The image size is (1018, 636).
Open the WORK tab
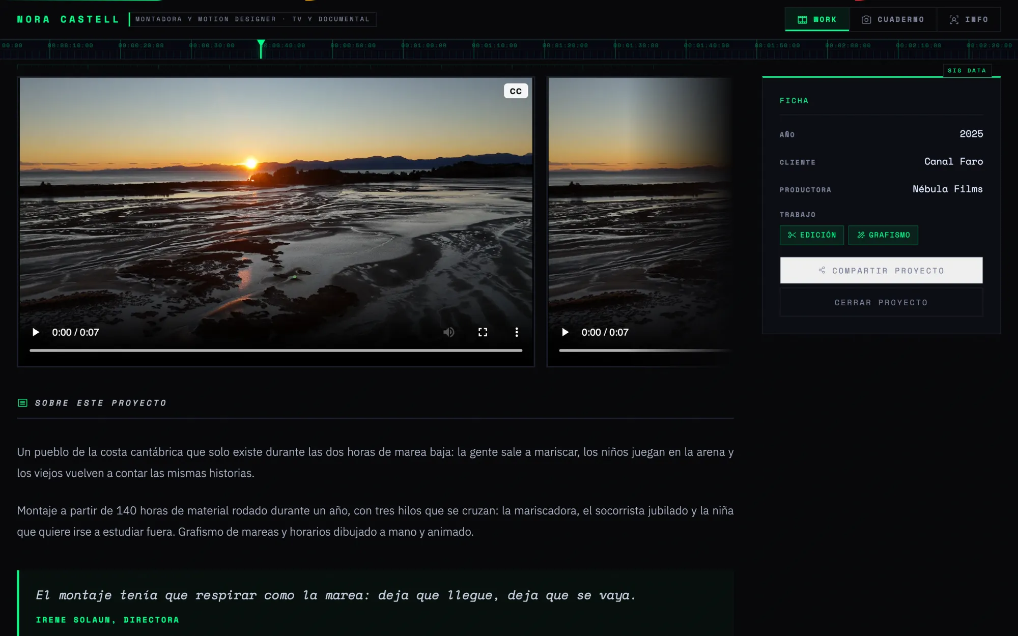(817, 19)
